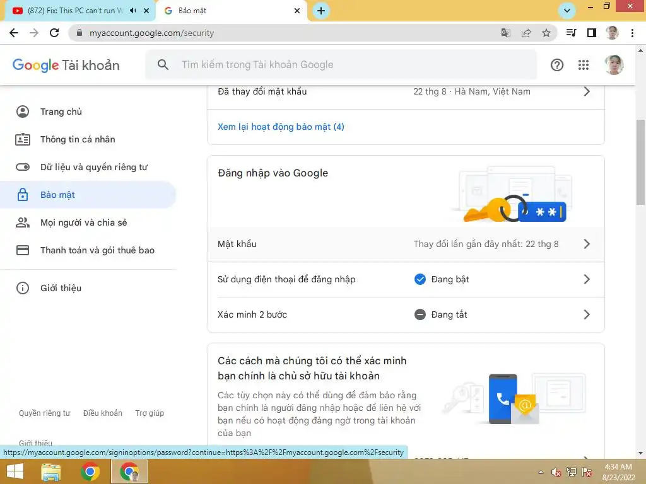Open File Explorer from the taskbar

coord(51,471)
